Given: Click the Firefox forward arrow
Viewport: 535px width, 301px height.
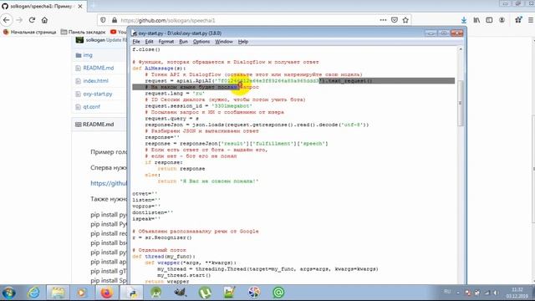Looking at the screenshot, I should [x=19, y=20].
